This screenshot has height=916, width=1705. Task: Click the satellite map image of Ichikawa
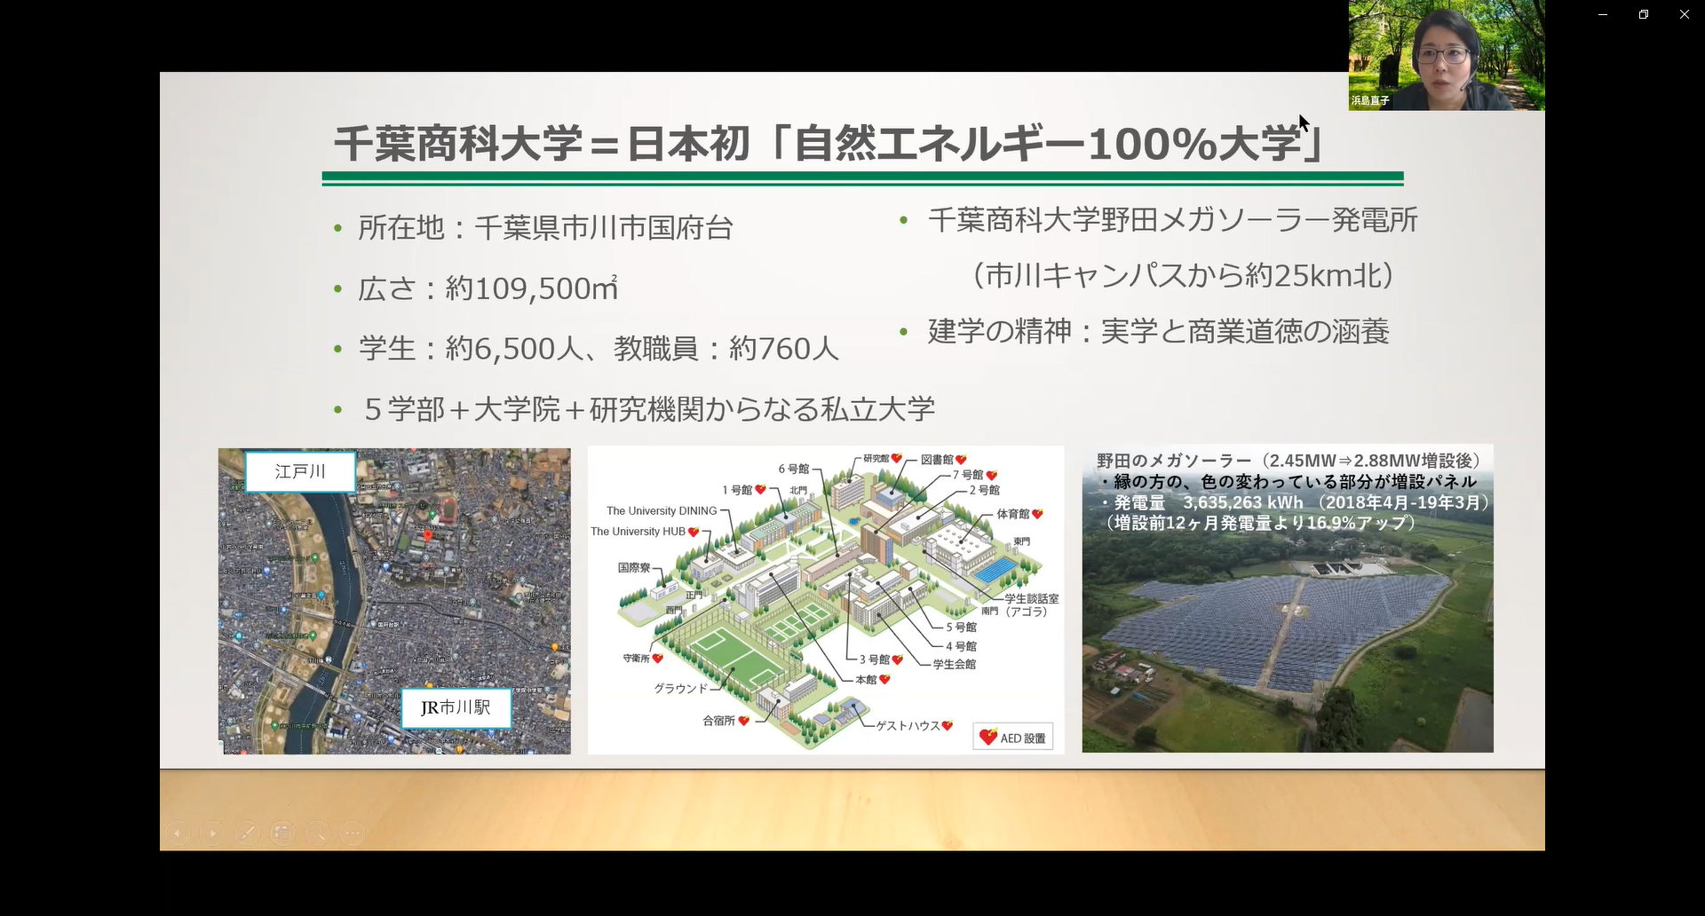394,601
